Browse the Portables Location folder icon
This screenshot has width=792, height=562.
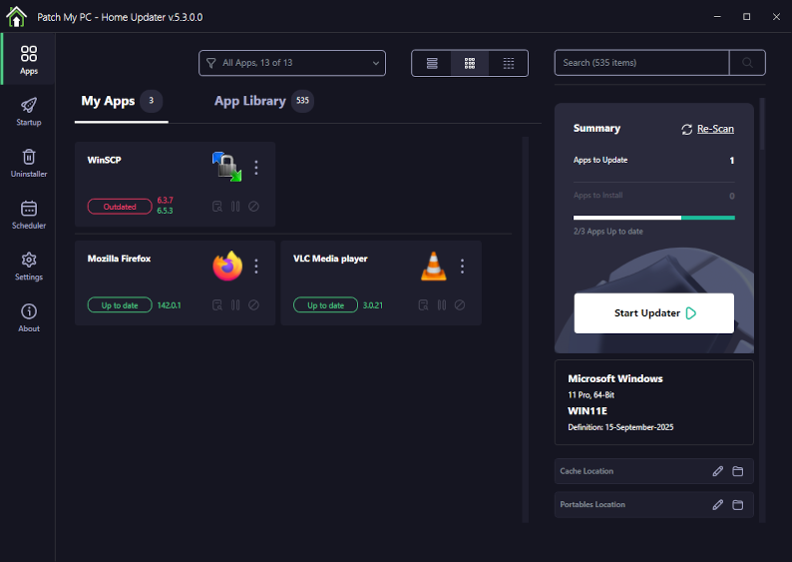[x=738, y=505]
